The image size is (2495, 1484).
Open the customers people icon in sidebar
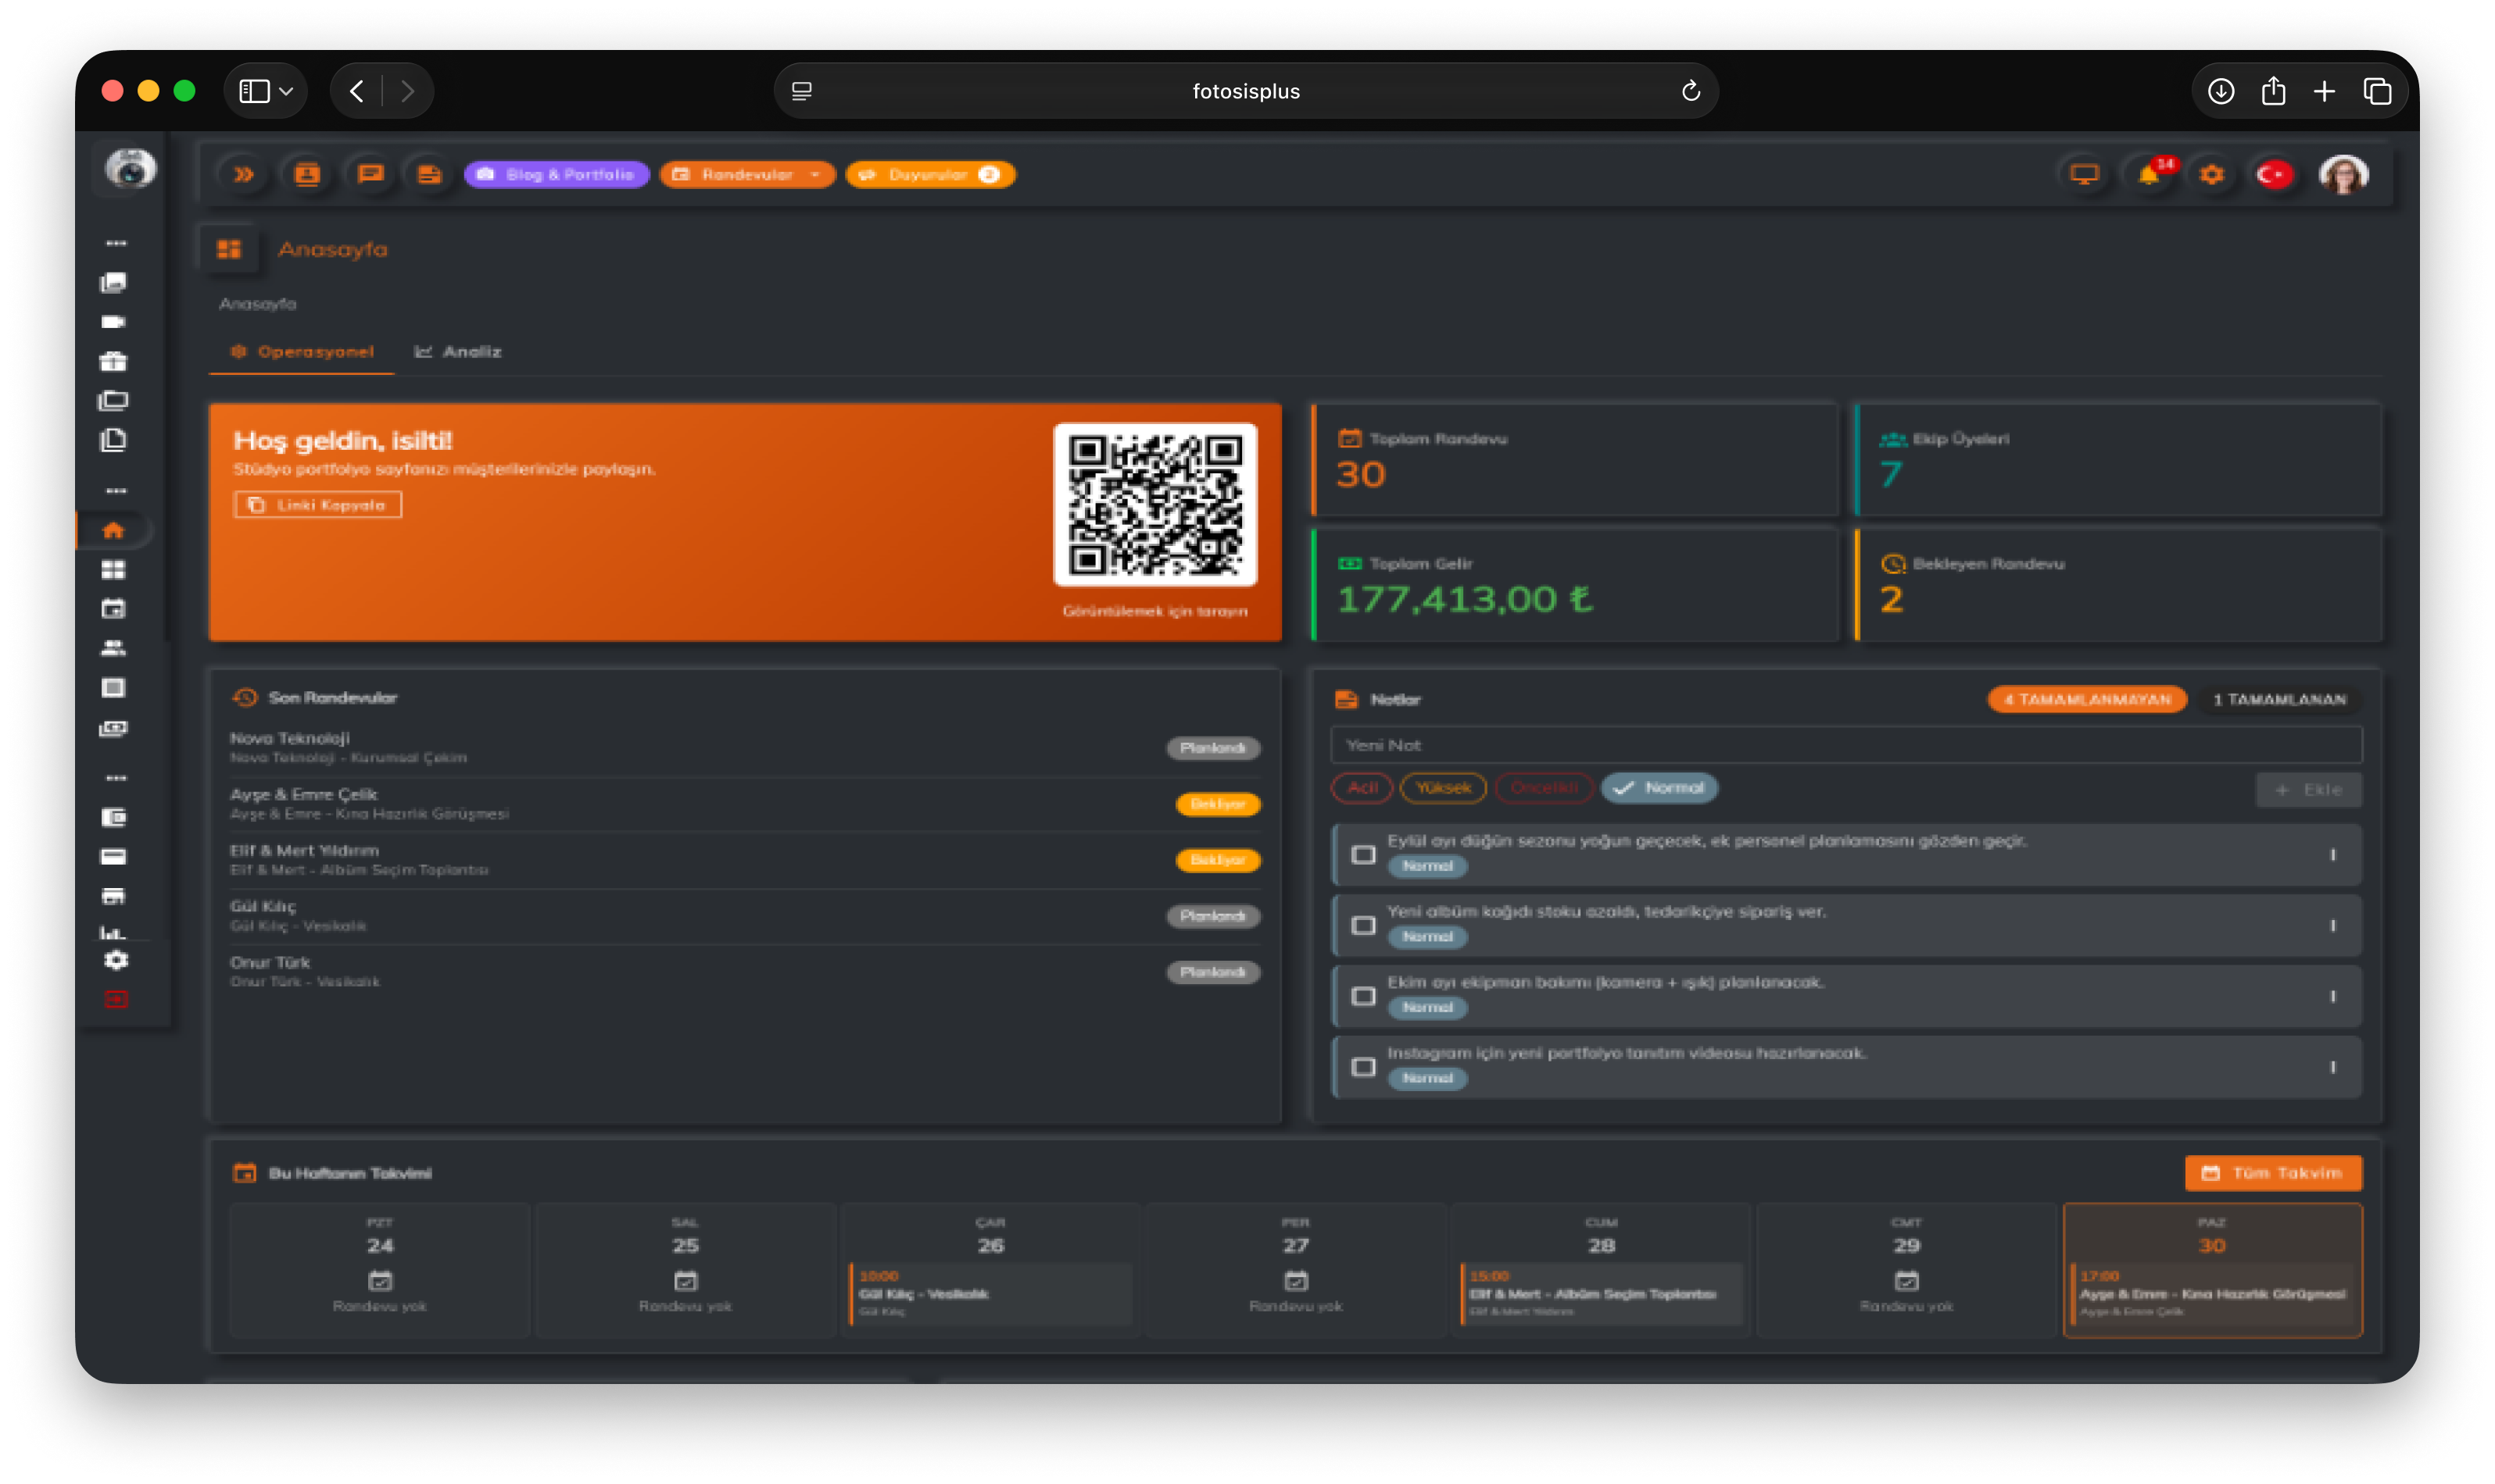point(114,648)
